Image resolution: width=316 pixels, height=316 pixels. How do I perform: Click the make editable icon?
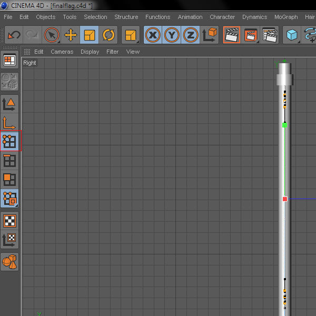coord(9,82)
